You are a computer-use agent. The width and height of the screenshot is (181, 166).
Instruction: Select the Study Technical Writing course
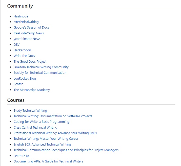(30, 110)
